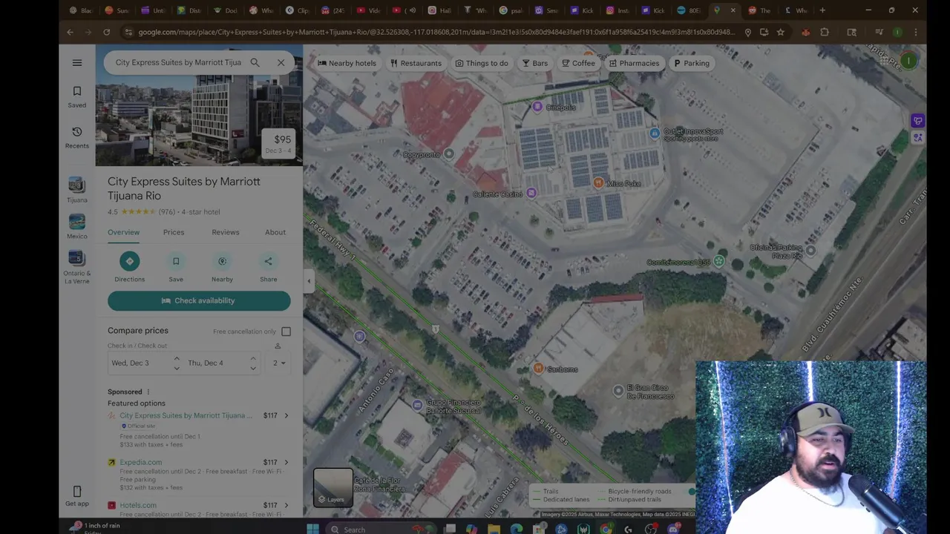Screen dimensions: 950x534
Task: Switch to the About tab
Action: 275,232
